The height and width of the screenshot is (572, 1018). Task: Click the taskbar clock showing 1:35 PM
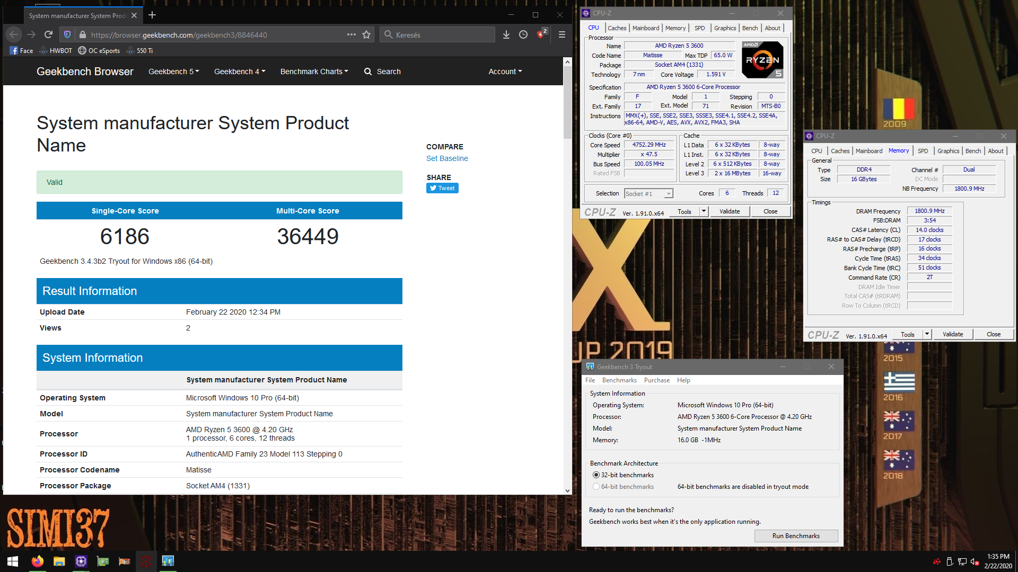coord(998,561)
